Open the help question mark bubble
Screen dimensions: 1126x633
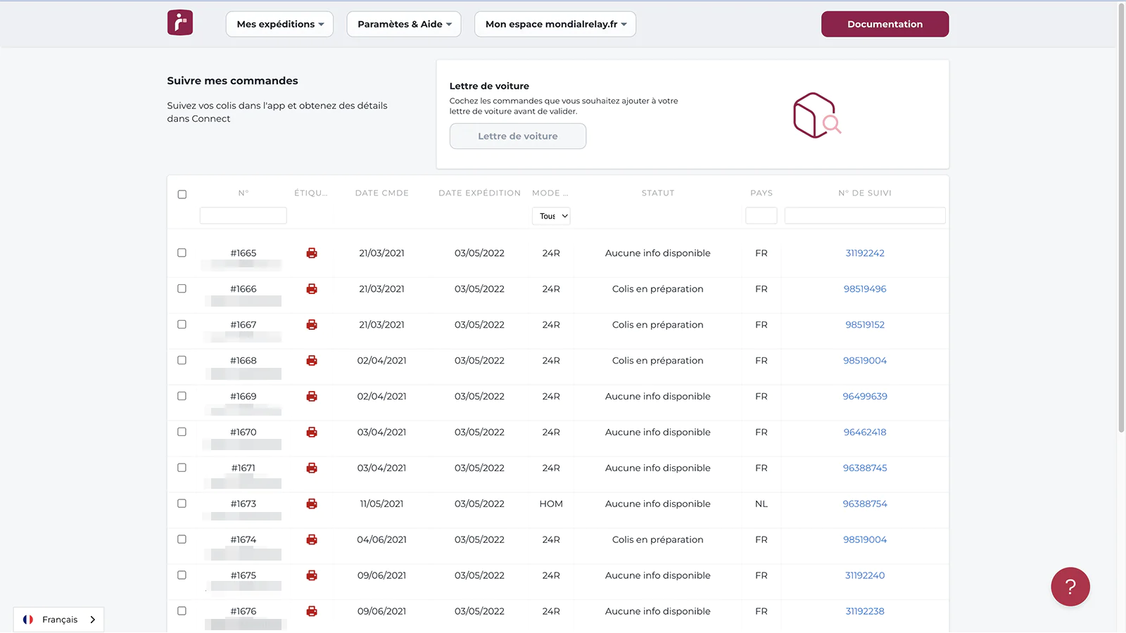(x=1070, y=587)
